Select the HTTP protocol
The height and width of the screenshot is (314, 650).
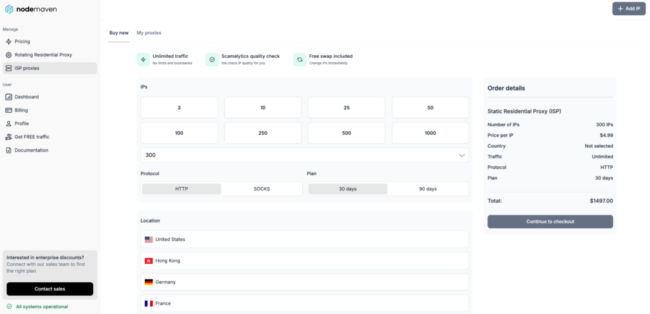coord(182,189)
